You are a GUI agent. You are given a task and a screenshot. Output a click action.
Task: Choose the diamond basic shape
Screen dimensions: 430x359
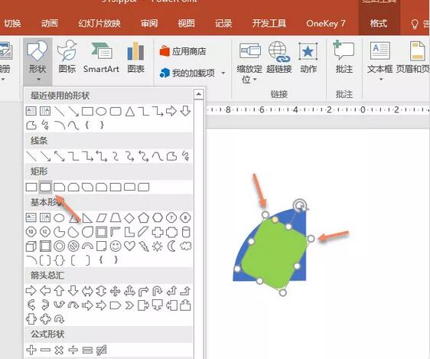click(x=129, y=218)
